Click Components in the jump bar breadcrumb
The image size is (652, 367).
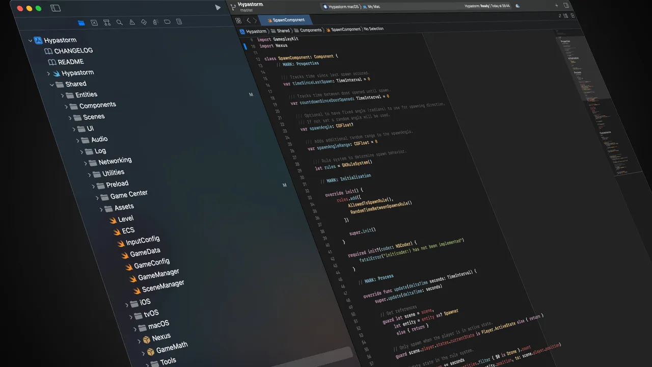click(x=311, y=30)
